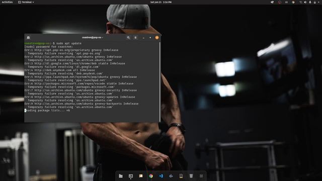
Task: Click the red circular tray icon
Action: pos(280,2)
